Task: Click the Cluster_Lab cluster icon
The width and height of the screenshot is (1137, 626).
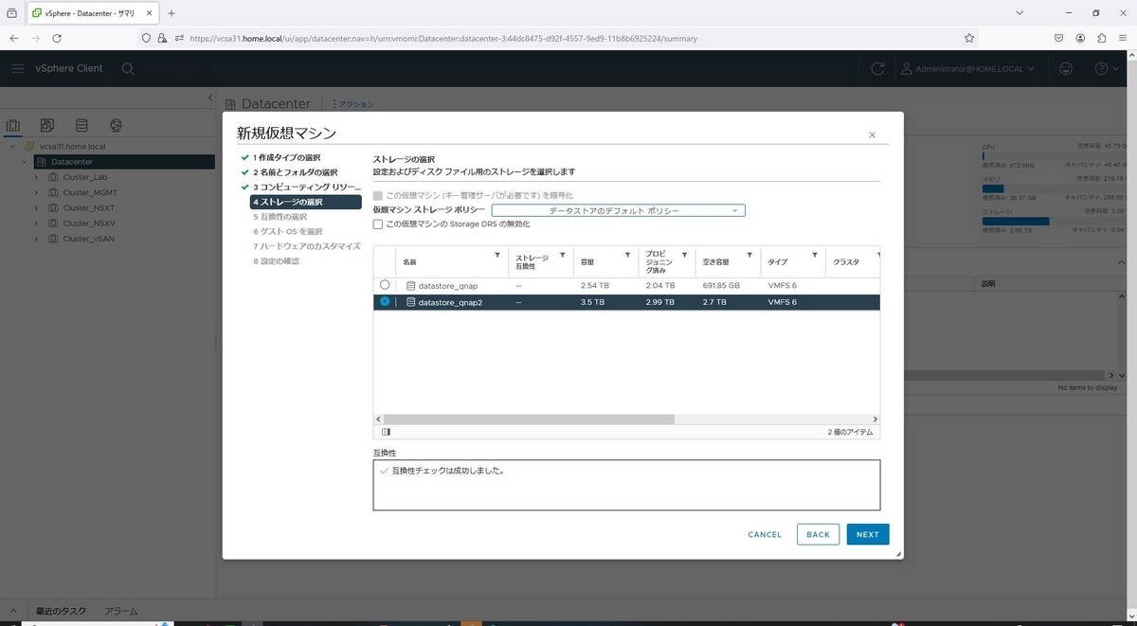Action: [53, 177]
